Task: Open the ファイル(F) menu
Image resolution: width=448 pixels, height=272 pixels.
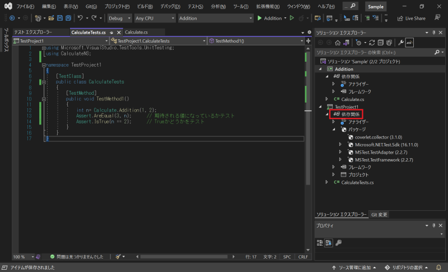Action: click(25, 6)
